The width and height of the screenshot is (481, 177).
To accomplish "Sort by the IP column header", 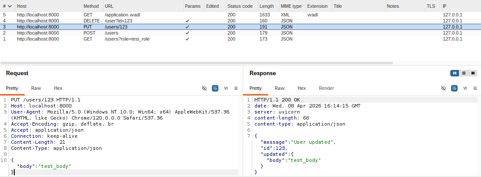I will (461, 6).
